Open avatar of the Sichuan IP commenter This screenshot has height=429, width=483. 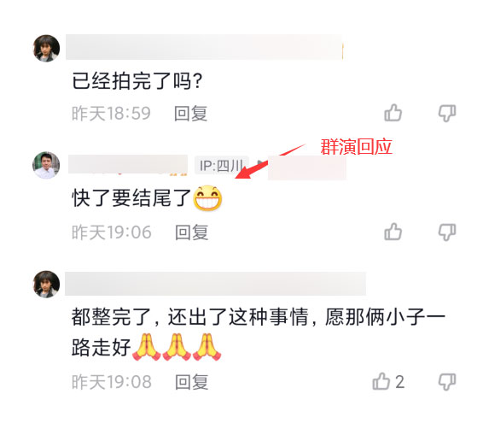tap(46, 165)
